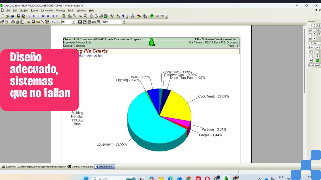
Task: Click the 'M' Master Data toolbar icon
Action: [x=43, y=16]
